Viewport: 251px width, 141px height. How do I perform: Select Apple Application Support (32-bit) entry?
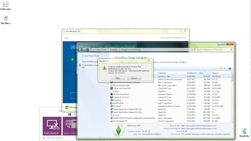127,112
